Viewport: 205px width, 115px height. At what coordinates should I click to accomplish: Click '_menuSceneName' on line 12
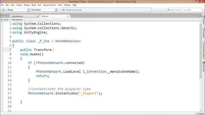pos(122,72)
